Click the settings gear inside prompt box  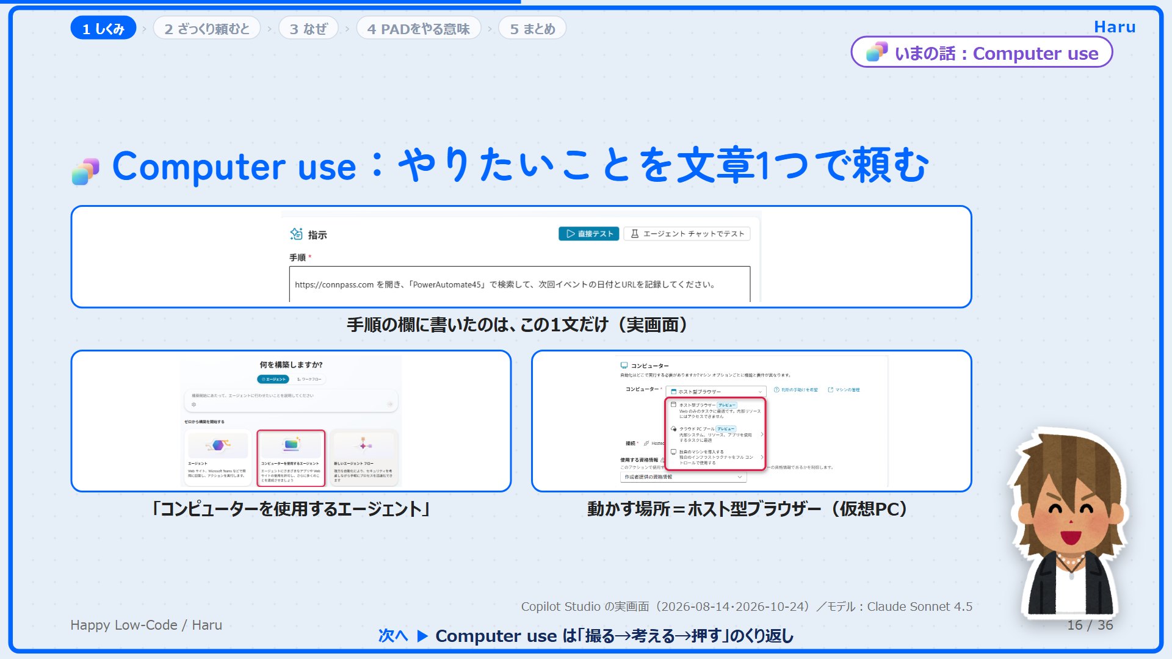point(194,405)
